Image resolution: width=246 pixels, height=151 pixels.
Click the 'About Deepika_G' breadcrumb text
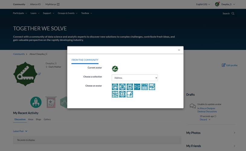point(38,54)
